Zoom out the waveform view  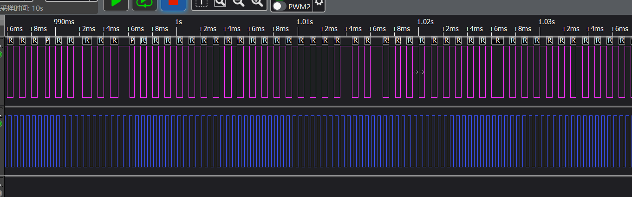[238, 3]
